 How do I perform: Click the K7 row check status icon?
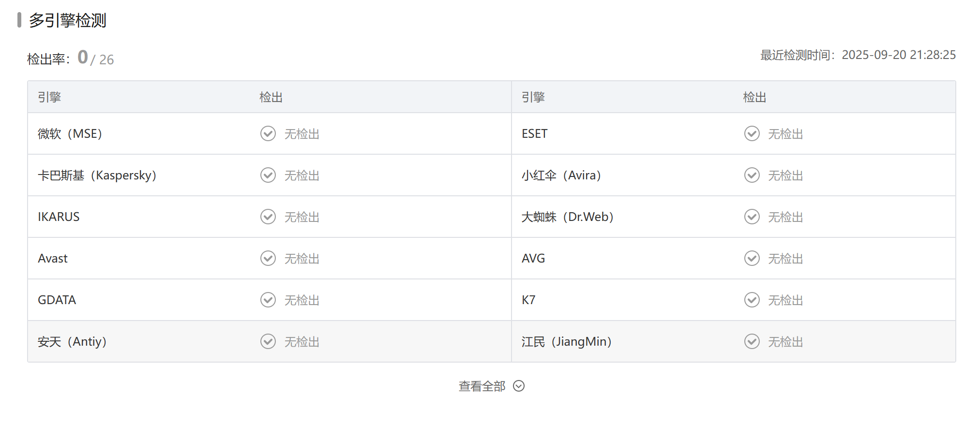tap(752, 300)
